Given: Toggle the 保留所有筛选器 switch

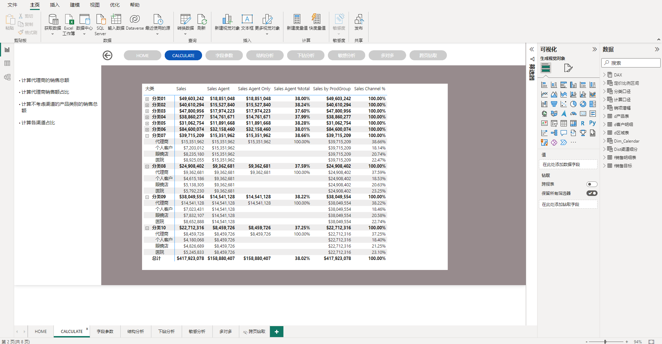Looking at the screenshot, I should tap(592, 193).
